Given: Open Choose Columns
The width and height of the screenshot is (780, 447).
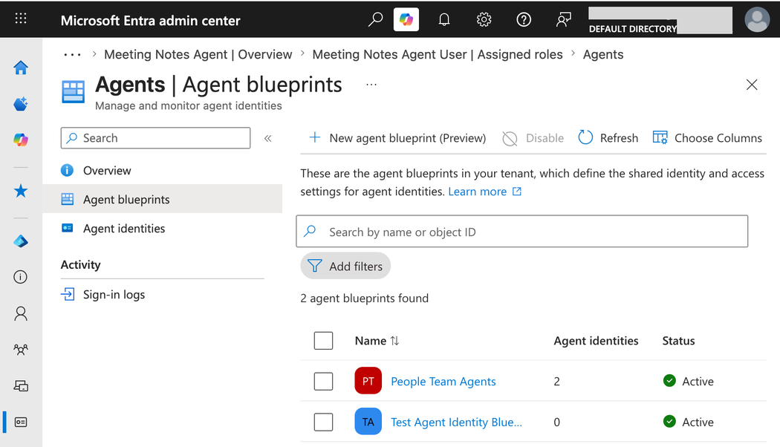Looking at the screenshot, I should click(x=707, y=137).
